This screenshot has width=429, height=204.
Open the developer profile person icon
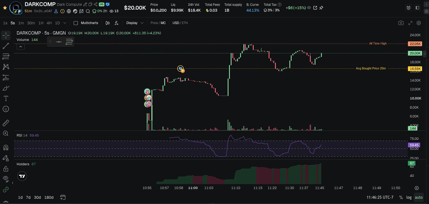coord(56,11)
